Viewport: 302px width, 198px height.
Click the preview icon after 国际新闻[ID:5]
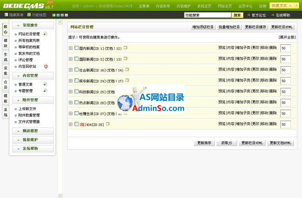click(x=125, y=58)
